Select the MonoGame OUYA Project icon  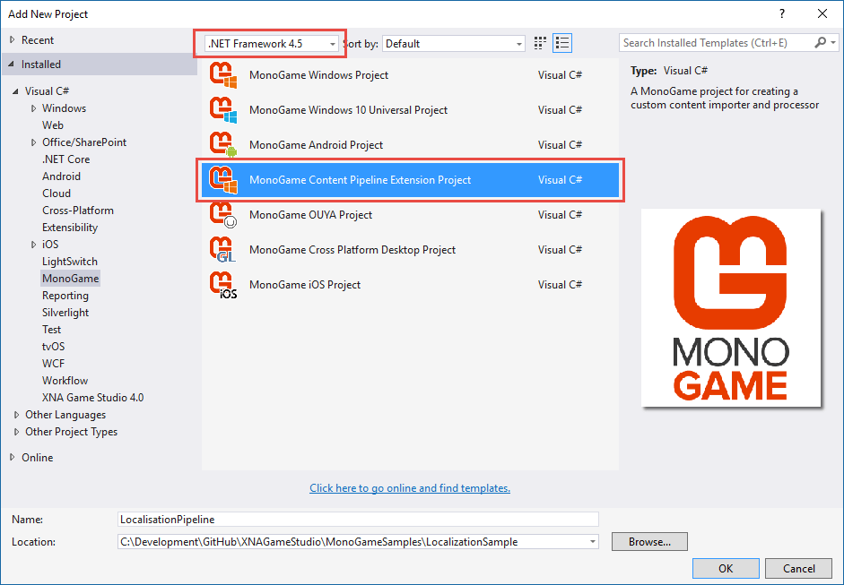click(x=223, y=215)
